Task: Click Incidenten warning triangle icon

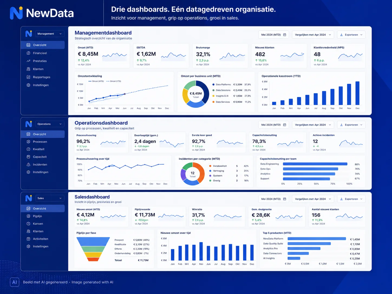Action: pos(28,165)
